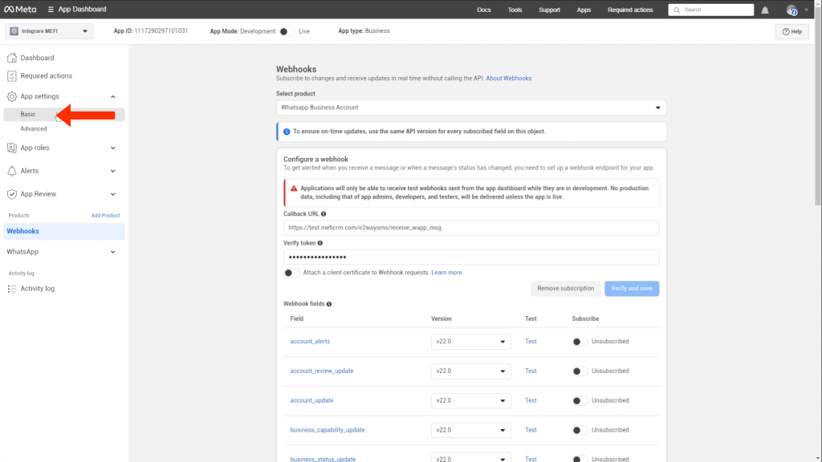
Task: Click the Verify token input field
Action: click(x=470, y=257)
